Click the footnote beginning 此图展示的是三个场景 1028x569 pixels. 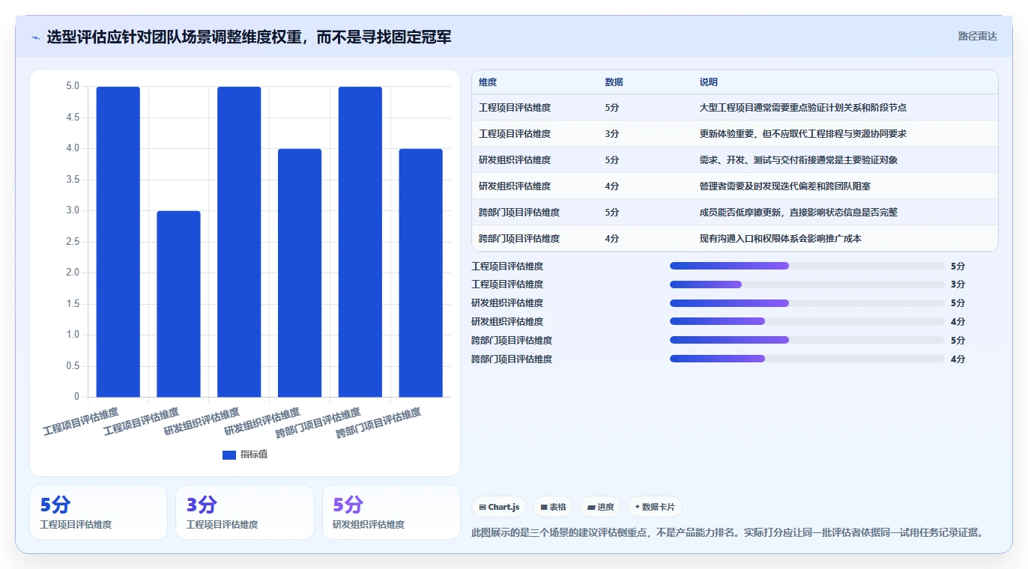pyautogui.click(x=727, y=532)
